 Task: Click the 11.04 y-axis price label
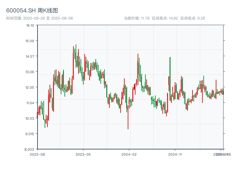pyautogui.click(x=30, y=103)
